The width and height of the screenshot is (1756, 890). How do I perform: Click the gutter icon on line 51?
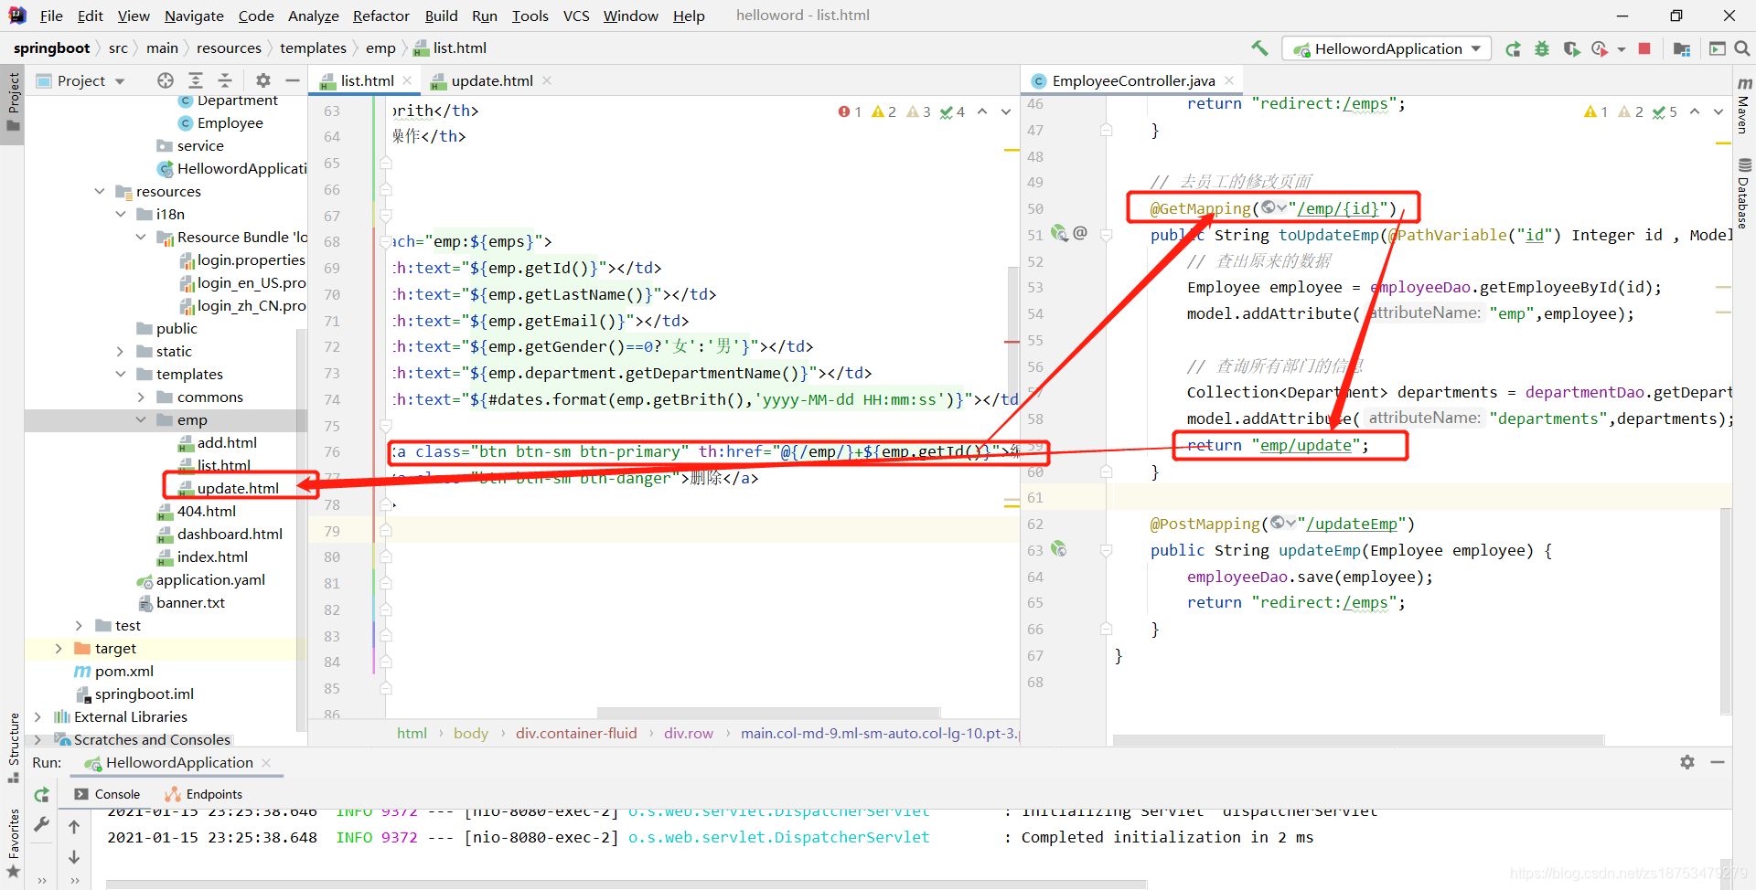click(x=1059, y=234)
